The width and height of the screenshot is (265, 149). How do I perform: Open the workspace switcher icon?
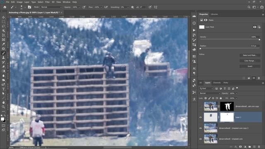click(x=254, y=7)
